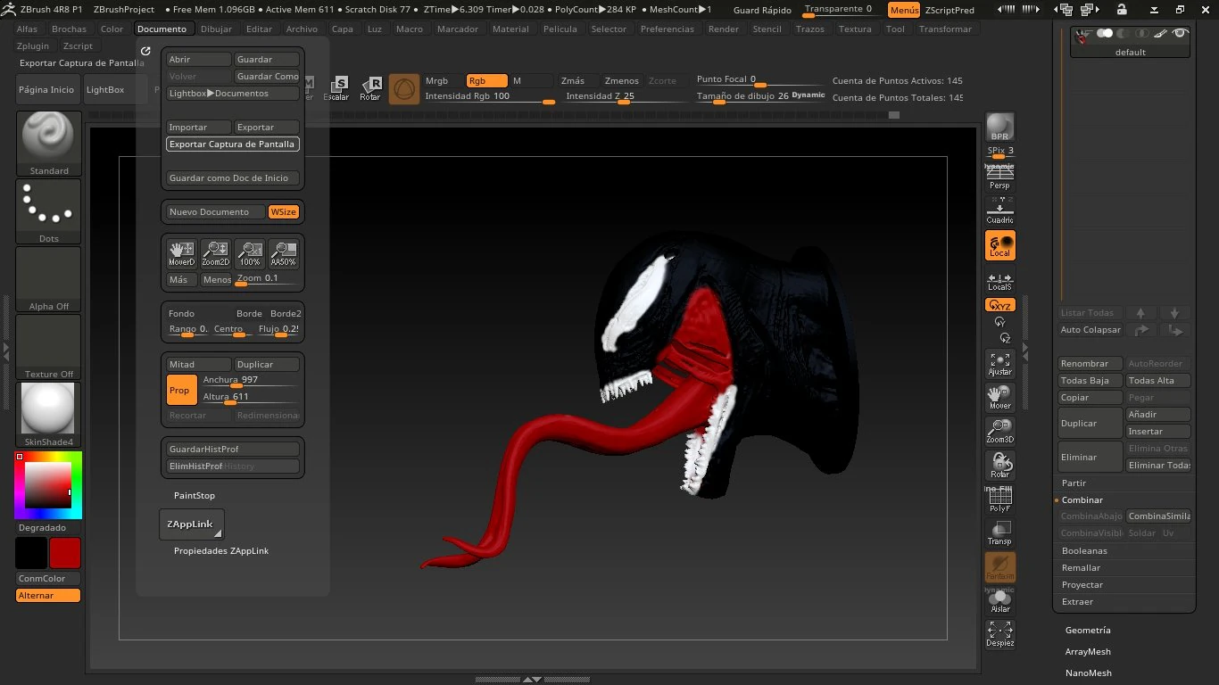Open the Brochas menu
Screen dimensions: 1219x685
[70, 29]
